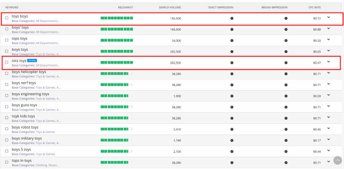Click exact impression info icon for 'tots toys'
This screenshot has width=344, height=169.
coord(232,63)
